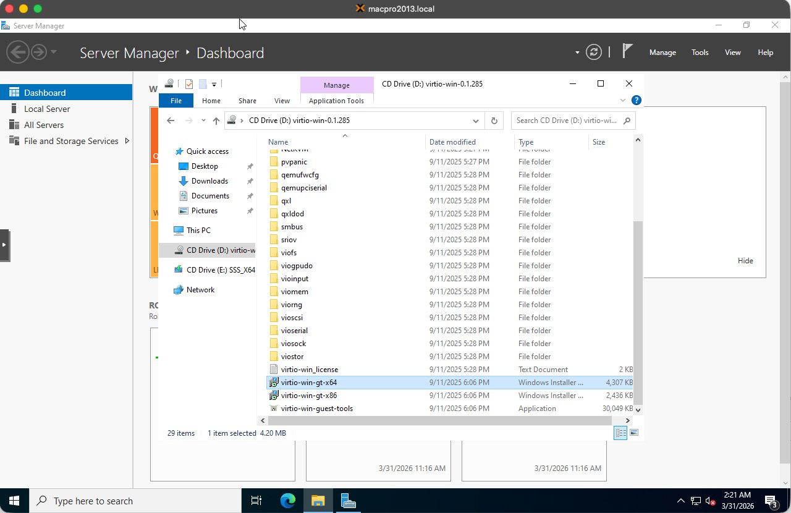The height and width of the screenshot is (513, 791).
Task: Select Local Server in the Server Manager sidebar
Action: pyautogui.click(x=48, y=108)
